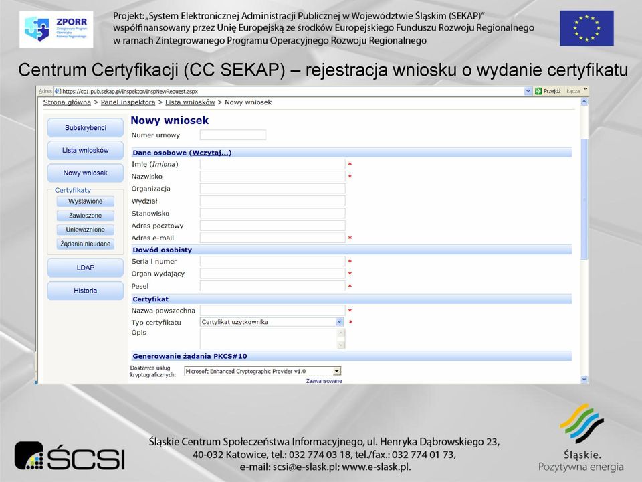Screen dimensions: 642x482
Task: Click the Opis textarea scroll up arrow
Action: (341, 333)
